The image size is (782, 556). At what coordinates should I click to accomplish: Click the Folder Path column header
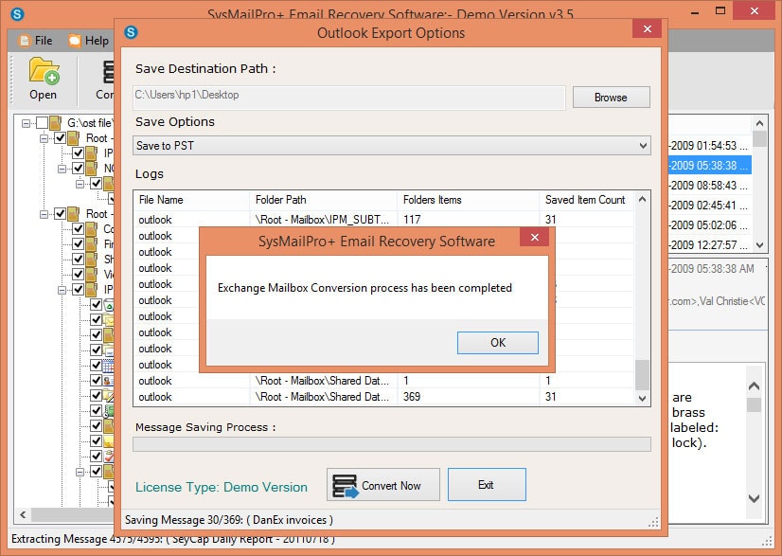click(x=323, y=200)
